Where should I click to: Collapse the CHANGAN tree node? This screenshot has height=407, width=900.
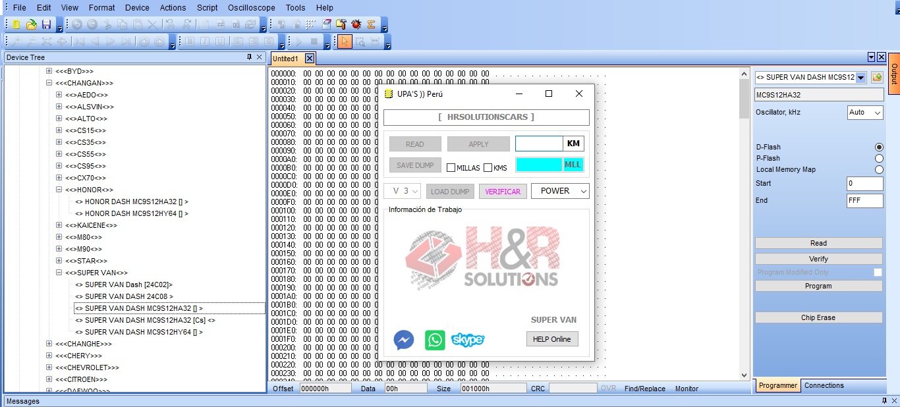[49, 83]
